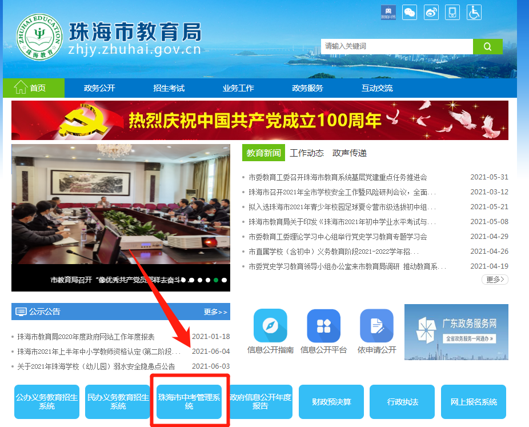Open the WeChat icon in header

pos(410,13)
